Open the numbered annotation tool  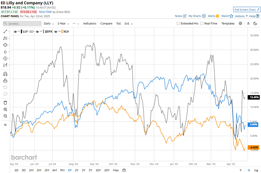click(x=5, y=58)
